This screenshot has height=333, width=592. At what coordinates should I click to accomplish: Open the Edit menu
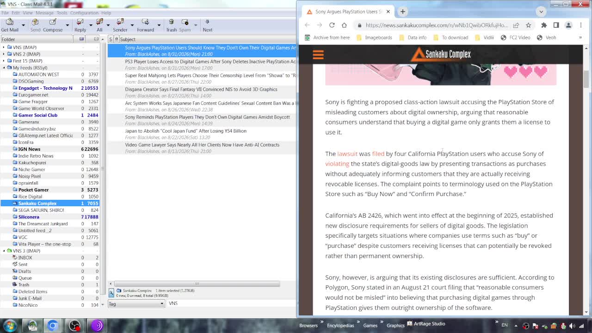tap(15, 13)
